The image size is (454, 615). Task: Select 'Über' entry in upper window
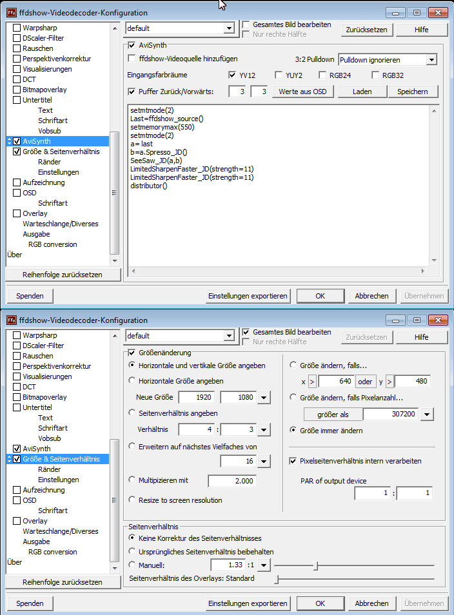coord(15,255)
